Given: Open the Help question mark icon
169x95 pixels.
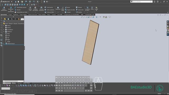Looking at the screenshot, I should (158, 2).
